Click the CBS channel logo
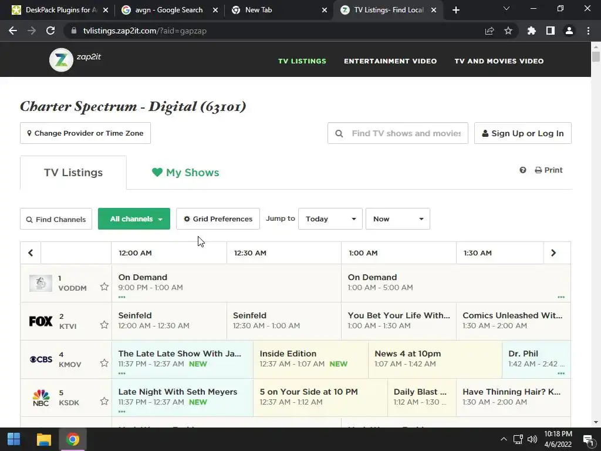This screenshot has height=451, width=601. coord(40,359)
